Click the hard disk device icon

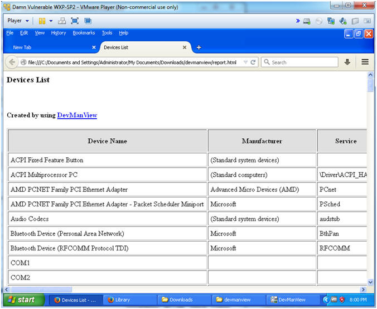(x=307, y=21)
